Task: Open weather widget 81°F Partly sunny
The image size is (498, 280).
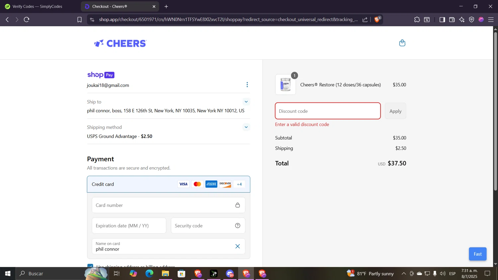Action: coord(370,273)
